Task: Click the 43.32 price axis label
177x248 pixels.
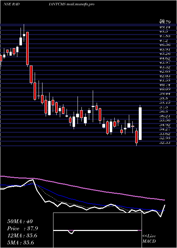Action: tap(165, 67)
